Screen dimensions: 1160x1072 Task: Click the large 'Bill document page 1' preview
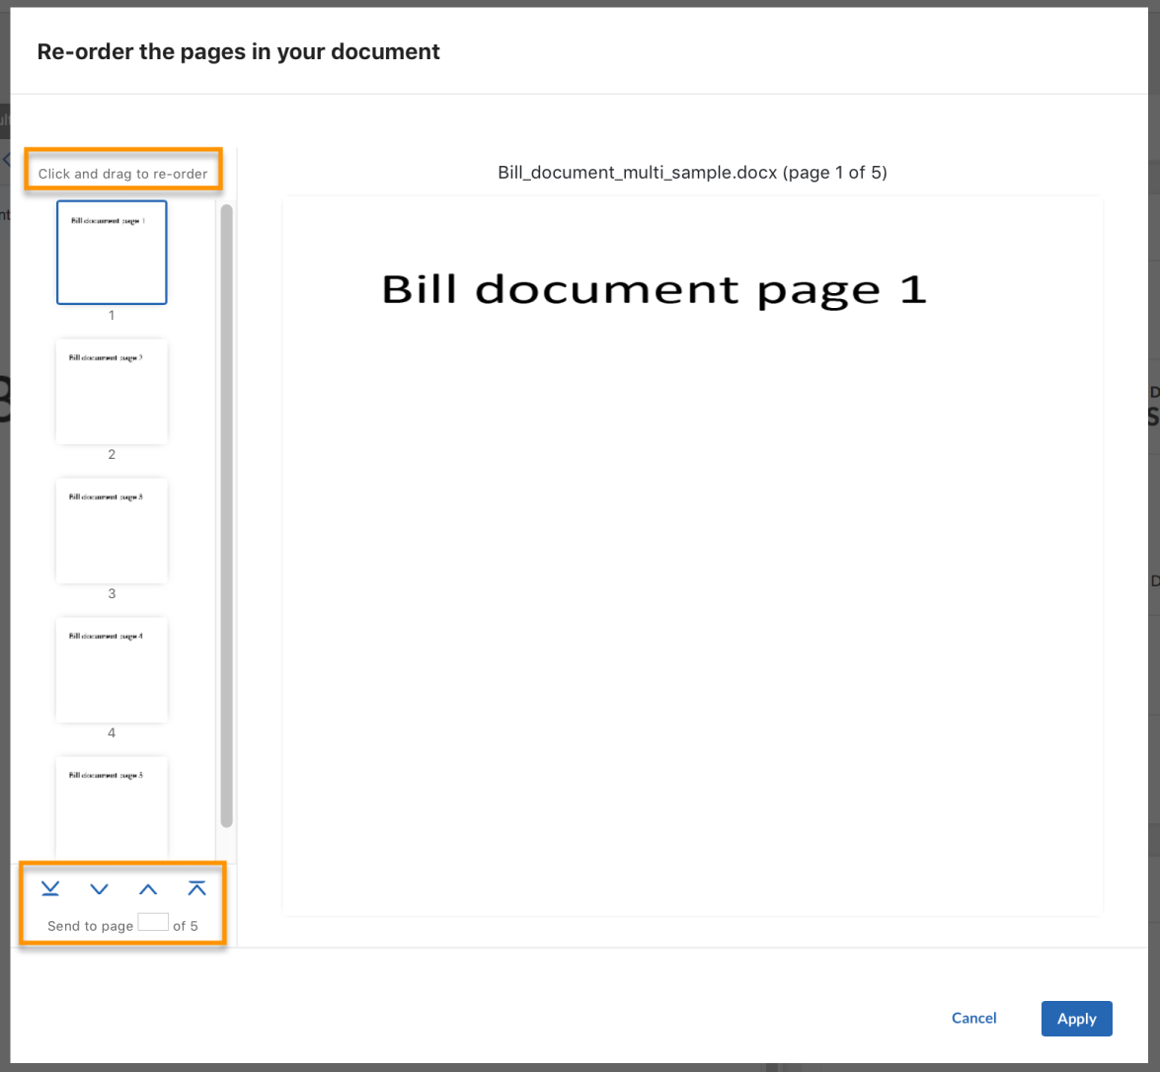coord(692,557)
